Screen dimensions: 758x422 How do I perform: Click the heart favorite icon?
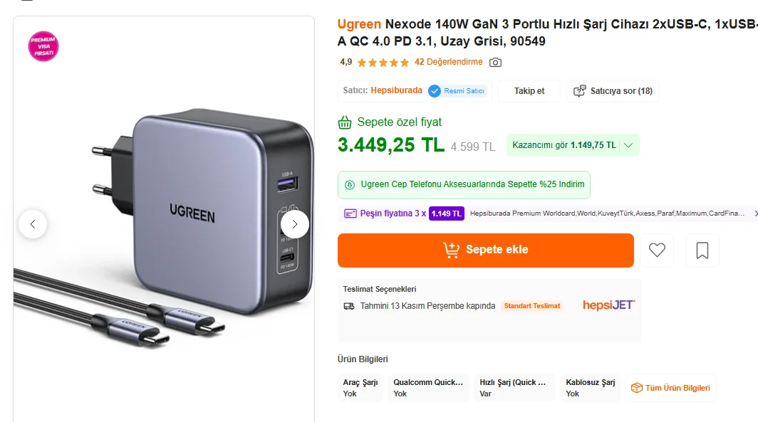(657, 250)
